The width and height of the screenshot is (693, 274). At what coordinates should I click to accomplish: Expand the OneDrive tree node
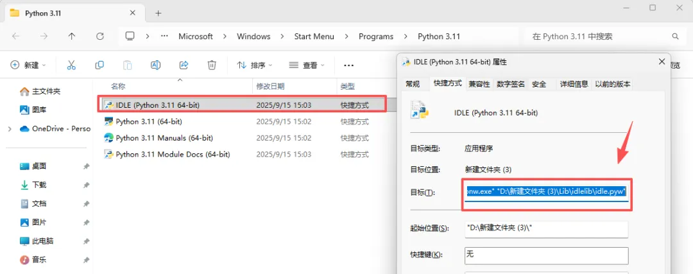[10, 129]
